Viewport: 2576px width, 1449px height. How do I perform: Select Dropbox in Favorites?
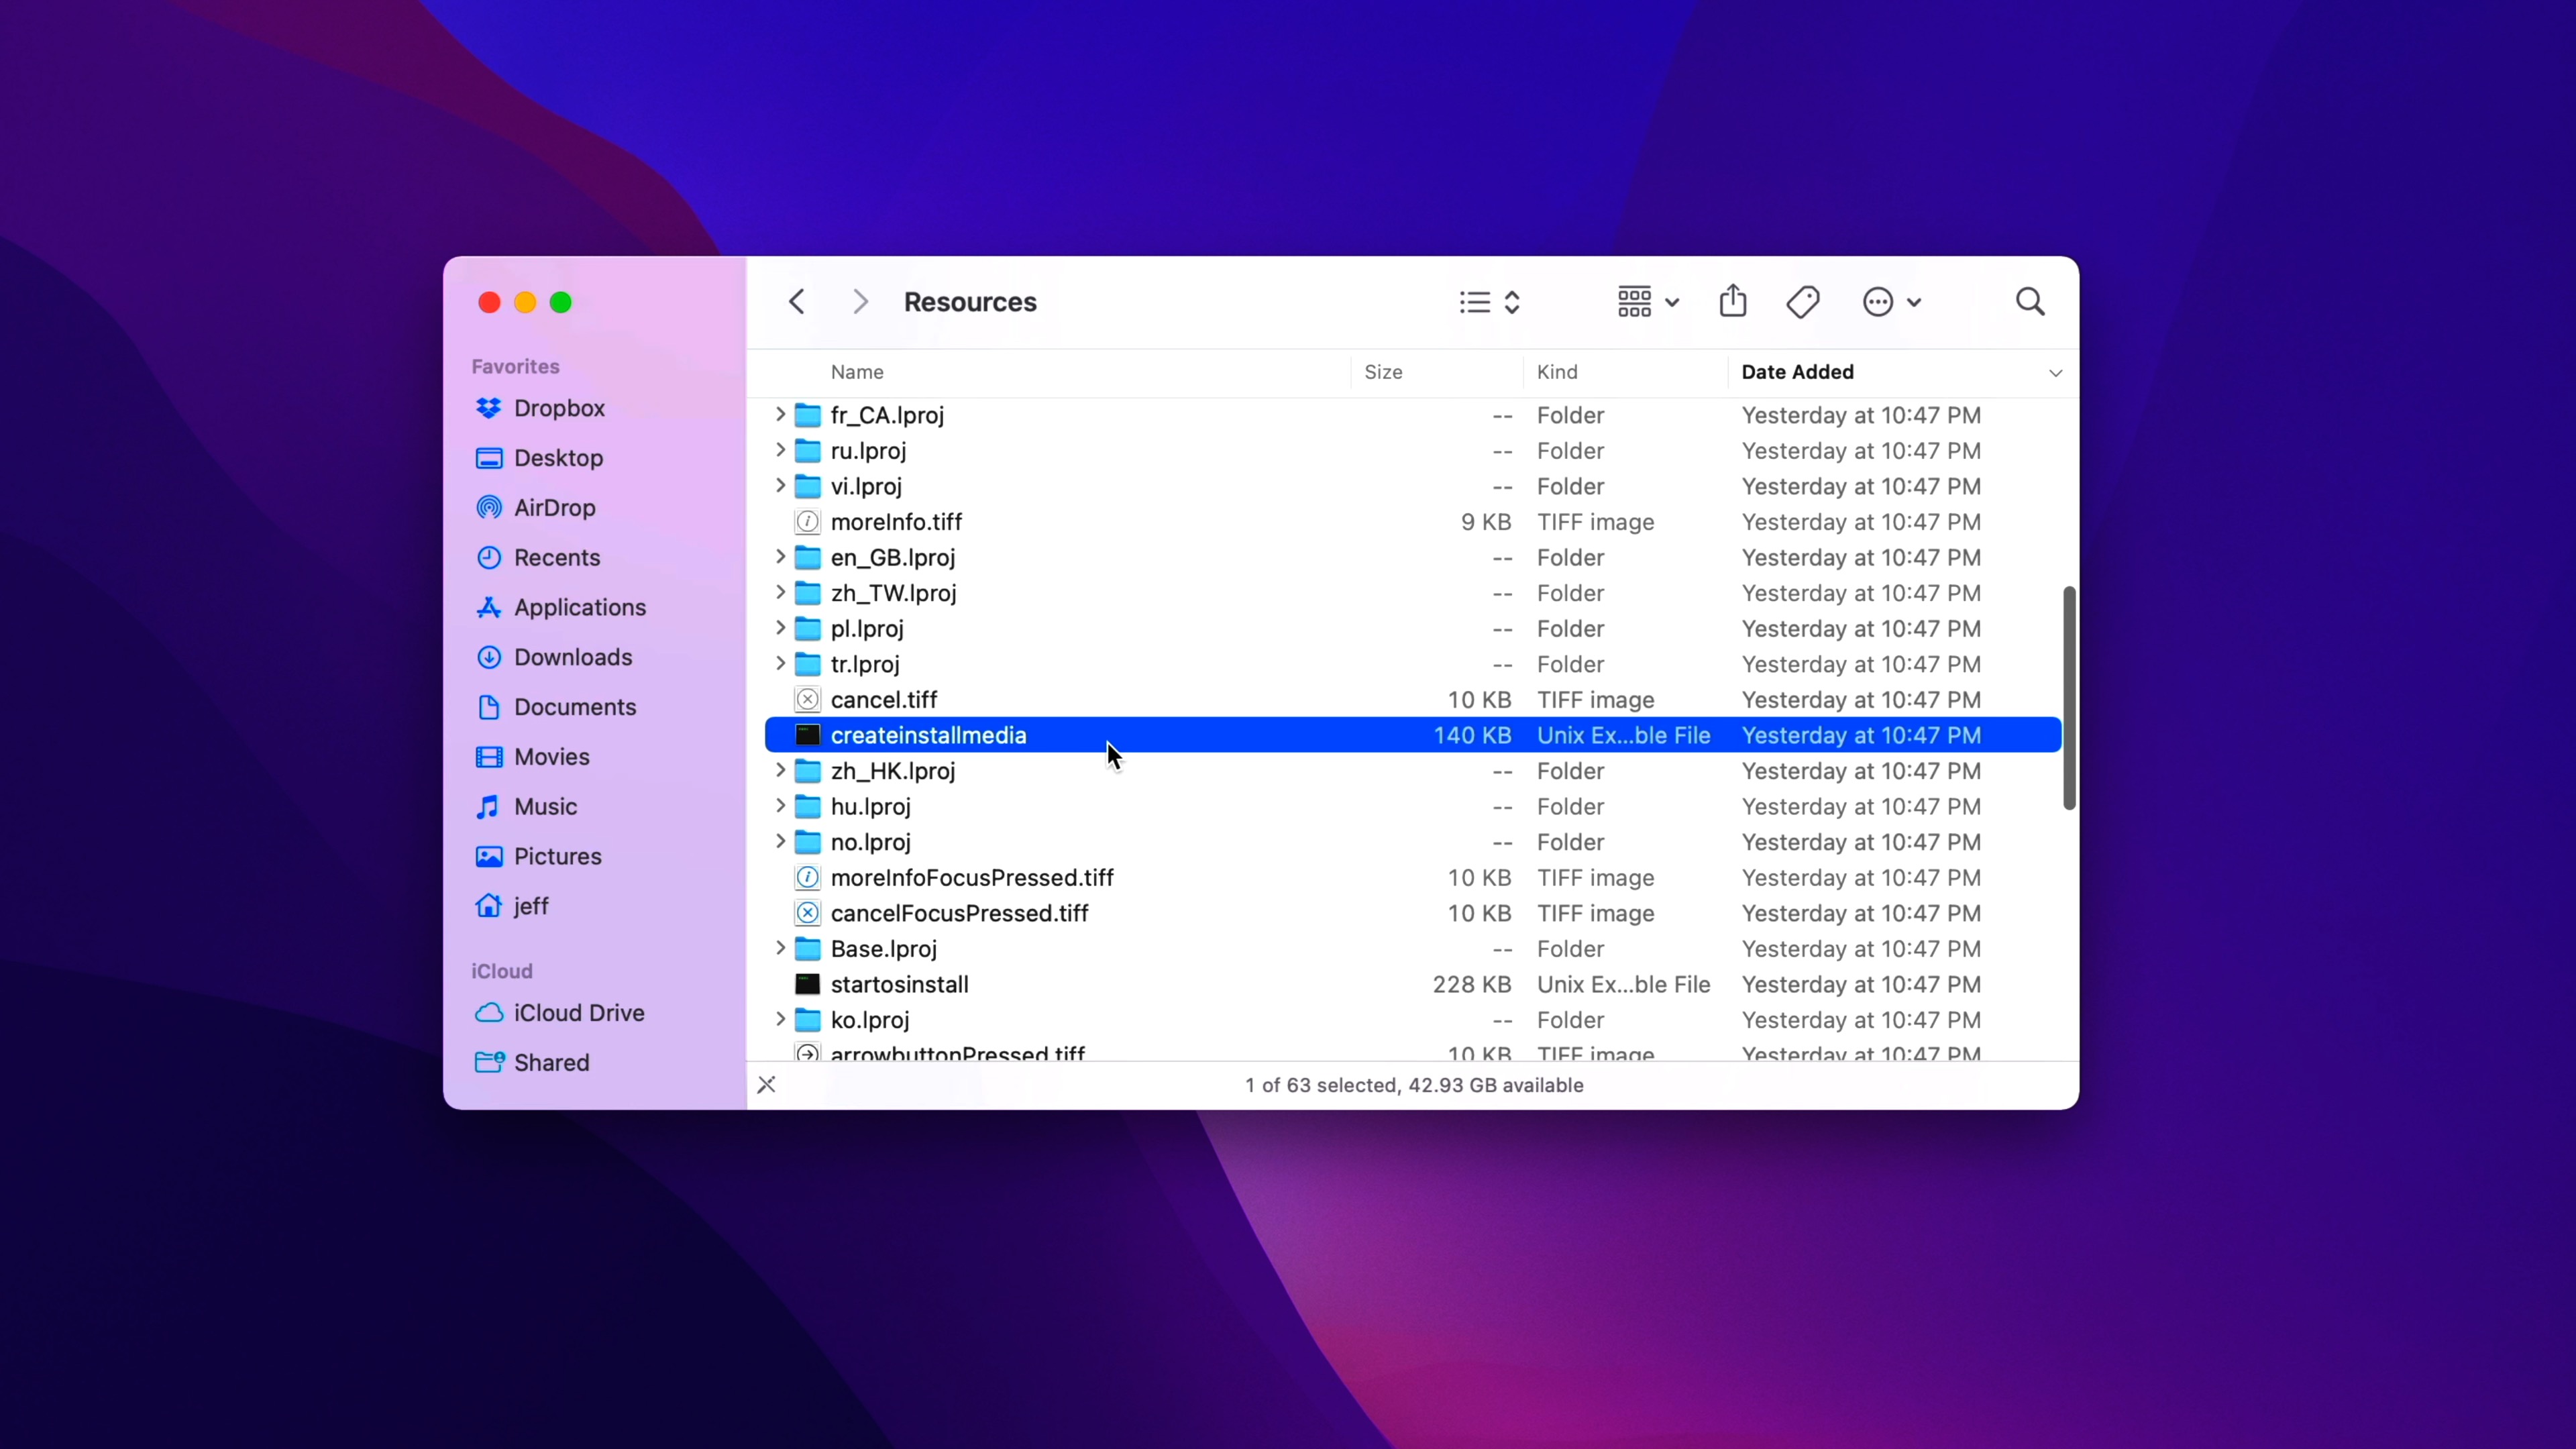click(x=558, y=408)
